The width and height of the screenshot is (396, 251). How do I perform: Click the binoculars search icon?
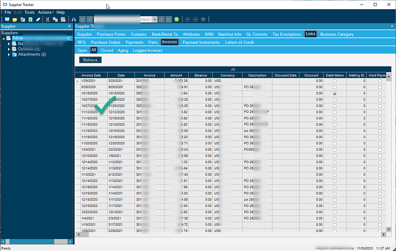pyautogui.click(x=73, y=19)
